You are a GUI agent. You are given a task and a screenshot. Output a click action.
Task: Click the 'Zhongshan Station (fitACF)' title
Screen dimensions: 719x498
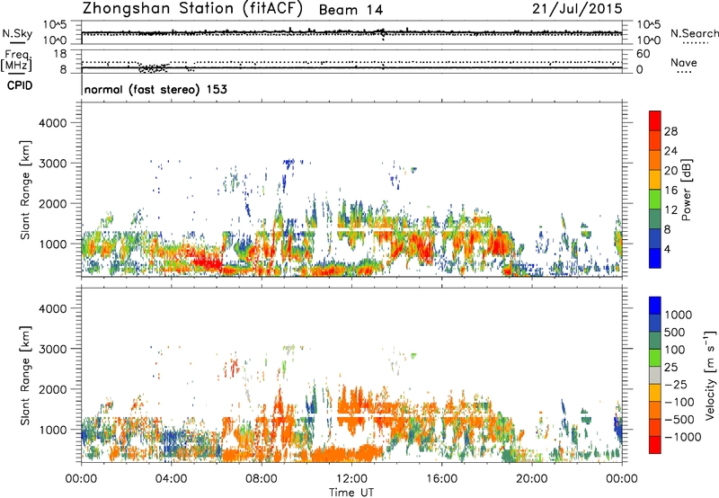pyautogui.click(x=192, y=9)
